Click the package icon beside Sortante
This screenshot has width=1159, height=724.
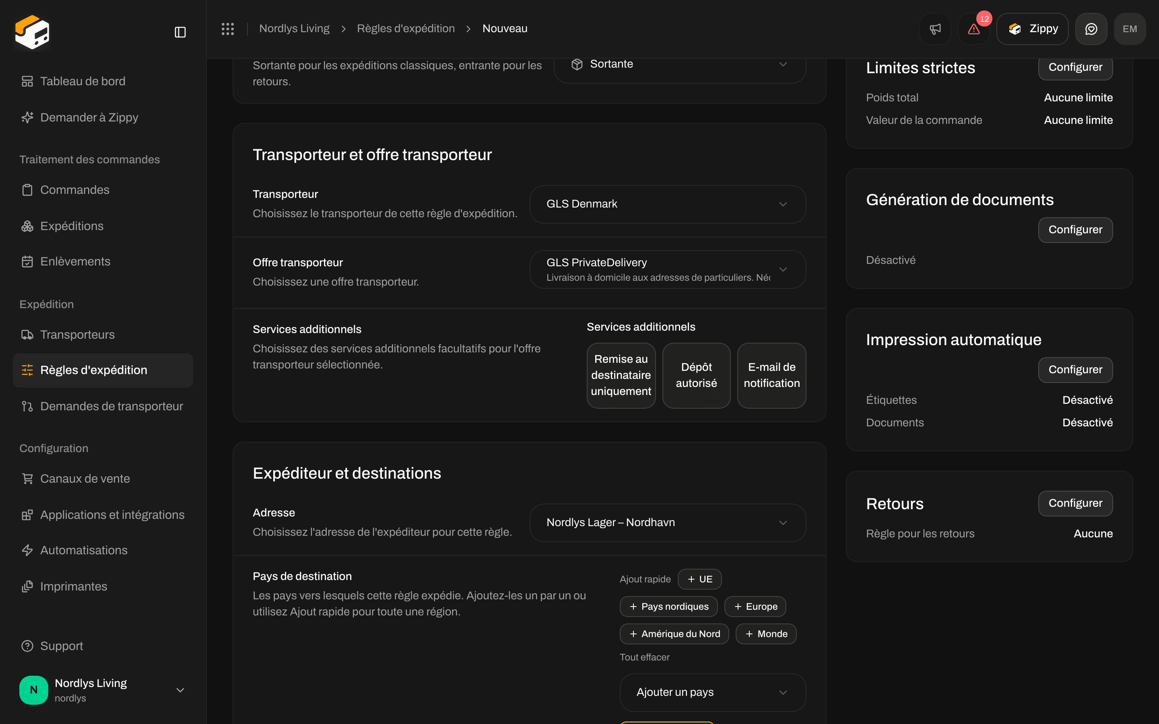[577, 64]
